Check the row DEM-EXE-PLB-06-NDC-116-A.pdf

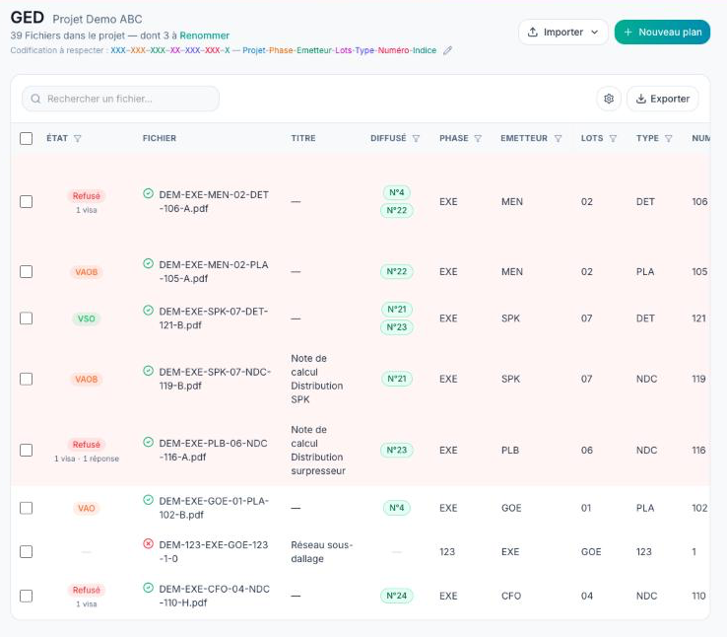[26, 450]
